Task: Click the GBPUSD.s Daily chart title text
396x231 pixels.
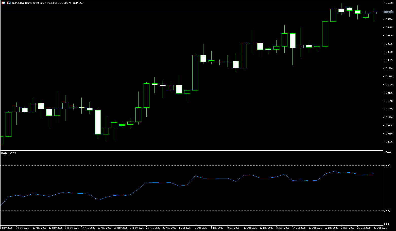Action: pos(48,3)
